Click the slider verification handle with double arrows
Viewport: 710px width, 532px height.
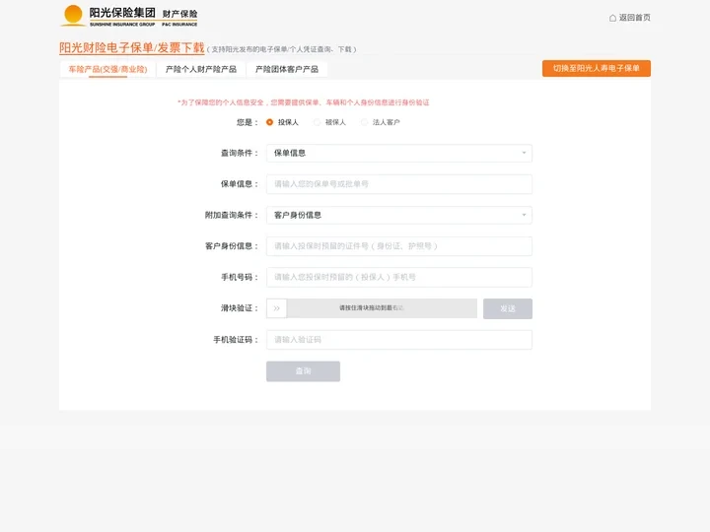click(x=276, y=308)
